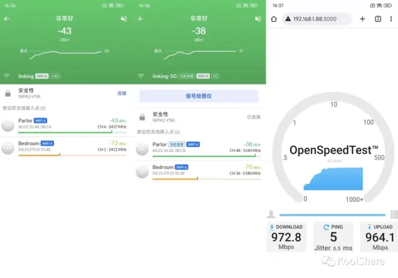
Task: Tap back arrow on linking network screen
Action: [x=7, y=19]
